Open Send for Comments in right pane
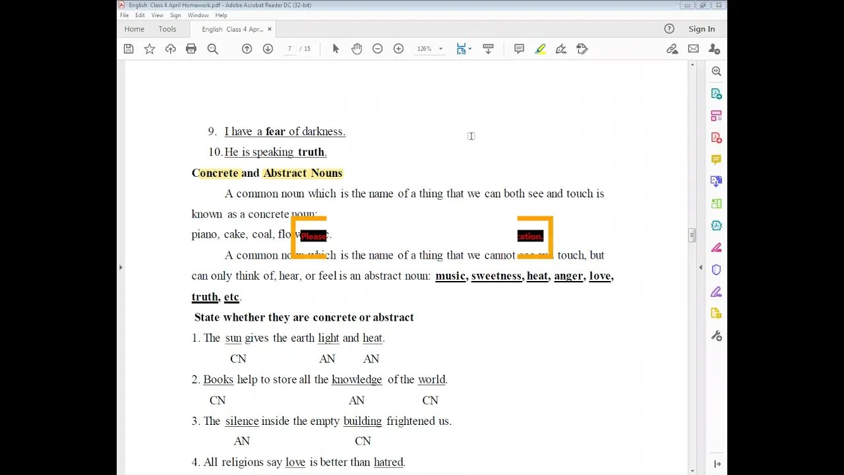844x475 pixels. click(x=716, y=314)
